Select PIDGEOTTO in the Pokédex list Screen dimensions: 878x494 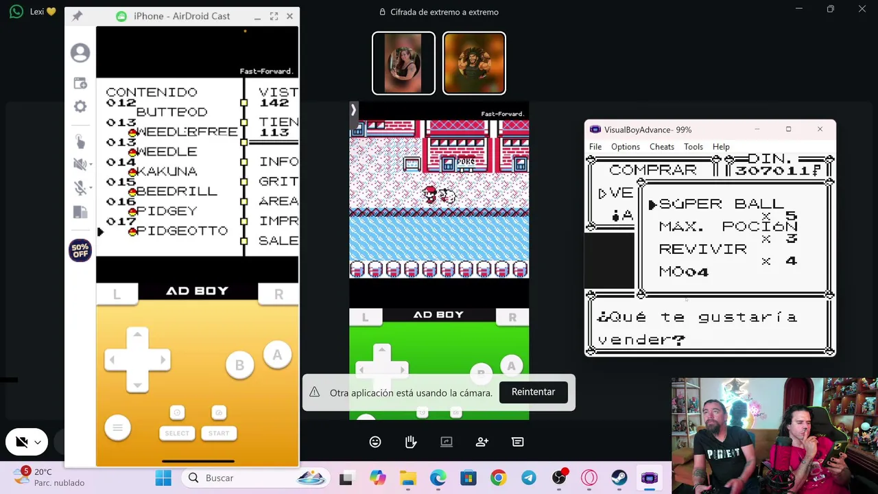[x=182, y=231]
